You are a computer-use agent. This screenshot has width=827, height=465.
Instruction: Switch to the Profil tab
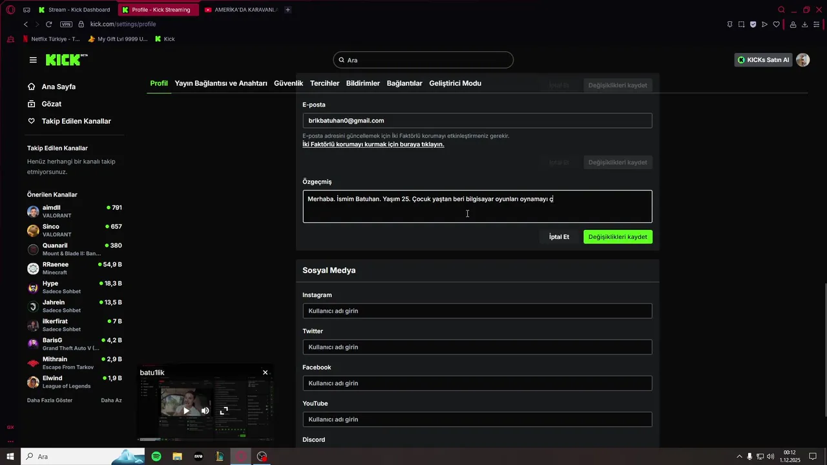click(159, 83)
